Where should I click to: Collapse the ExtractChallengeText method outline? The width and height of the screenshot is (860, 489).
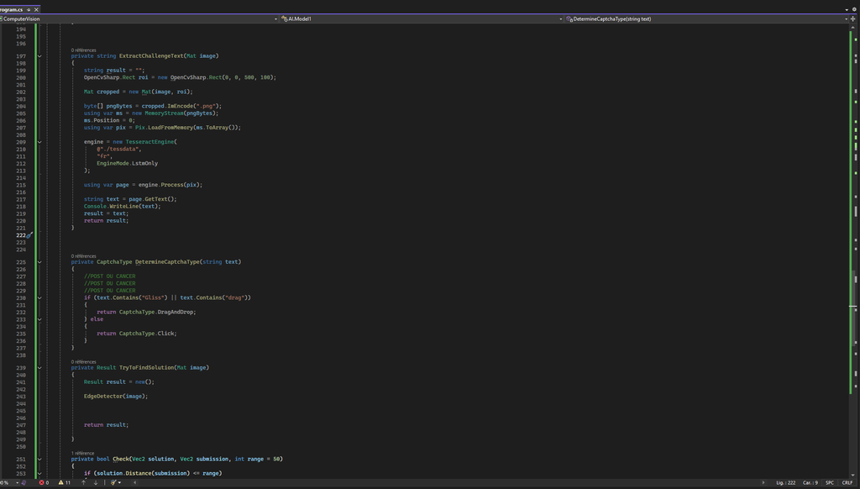[39, 56]
